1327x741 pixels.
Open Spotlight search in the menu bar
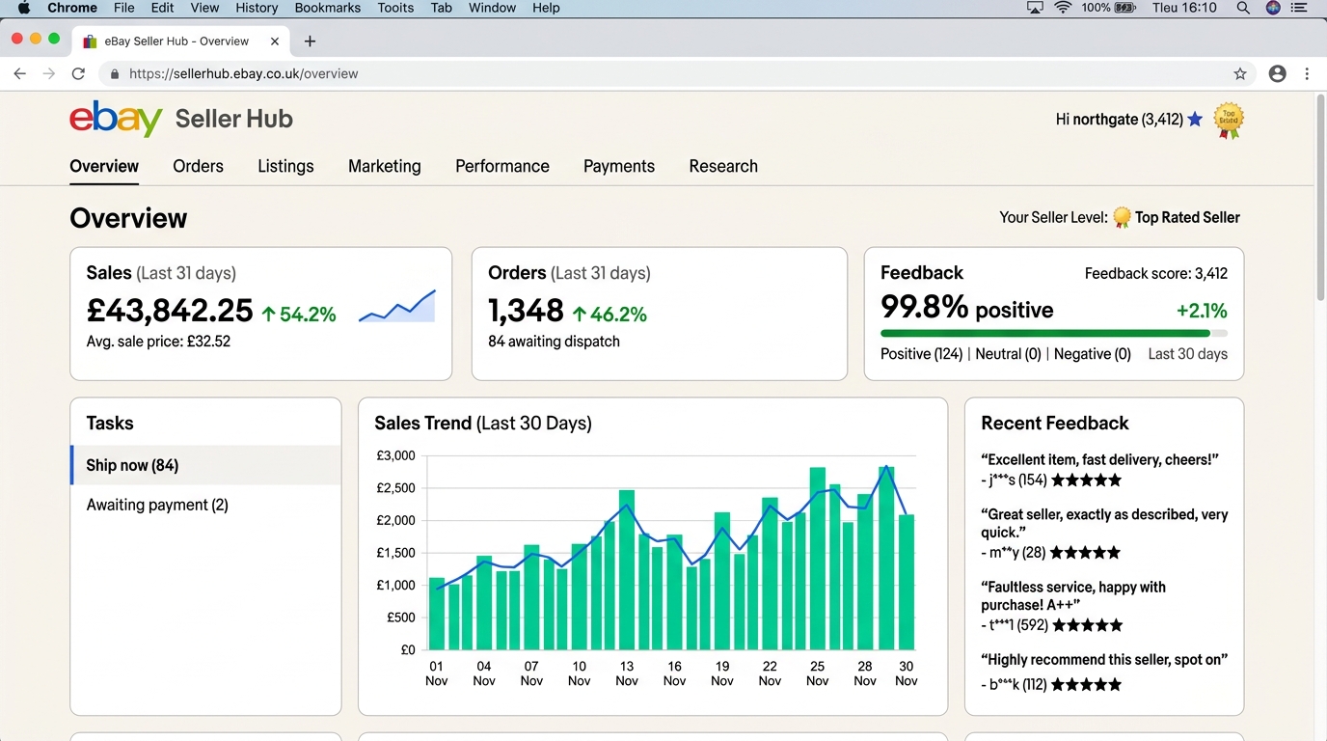click(x=1243, y=8)
